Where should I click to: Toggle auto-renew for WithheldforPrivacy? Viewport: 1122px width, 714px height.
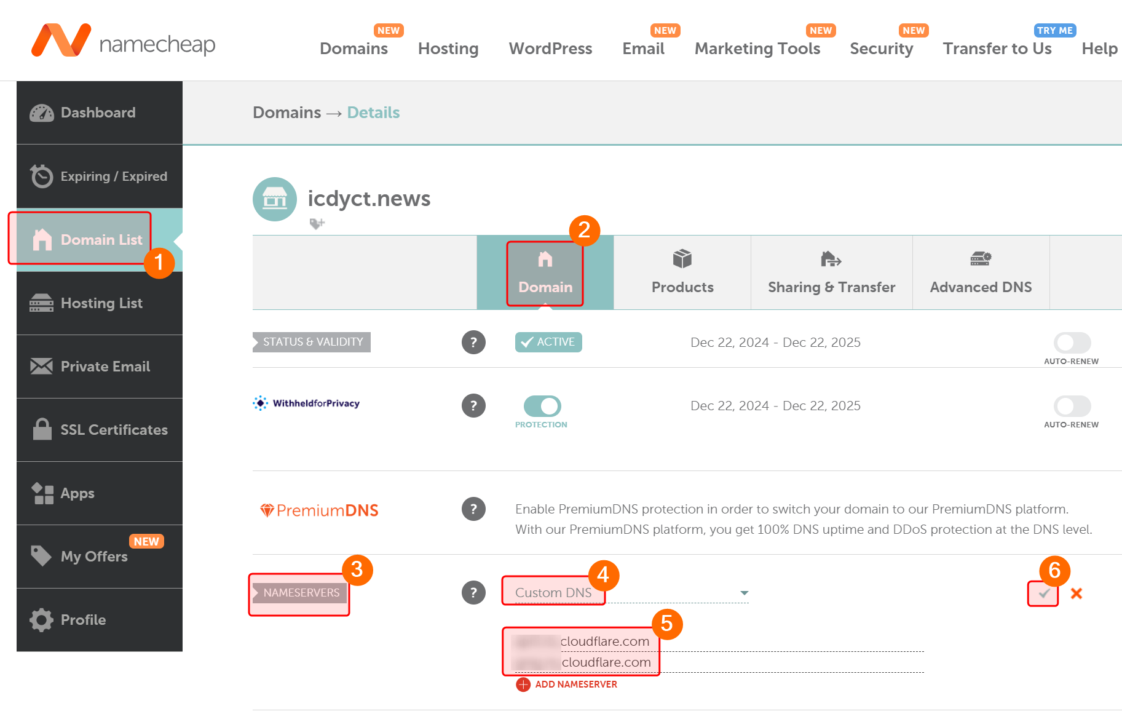pyautogui.click(x=1072, y=406)
